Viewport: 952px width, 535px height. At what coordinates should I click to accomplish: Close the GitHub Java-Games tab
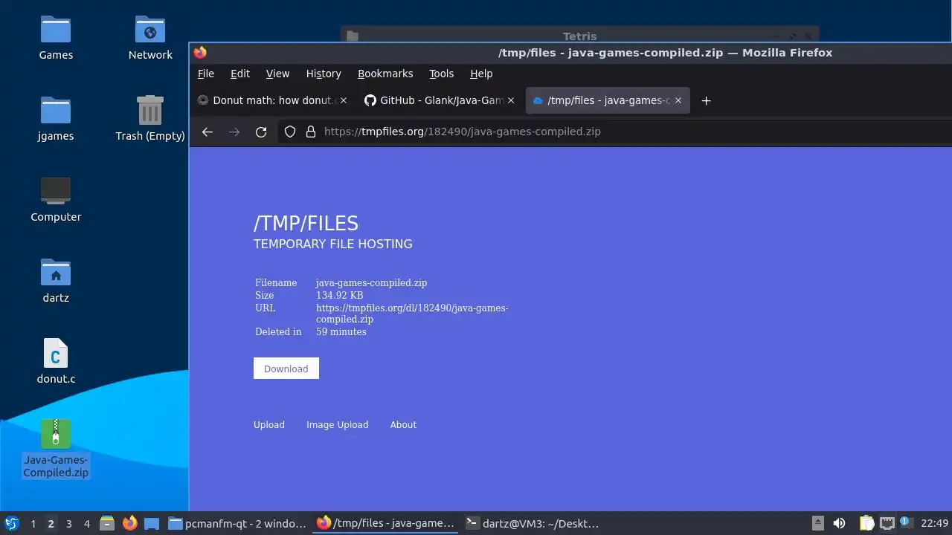coord(511,100)
